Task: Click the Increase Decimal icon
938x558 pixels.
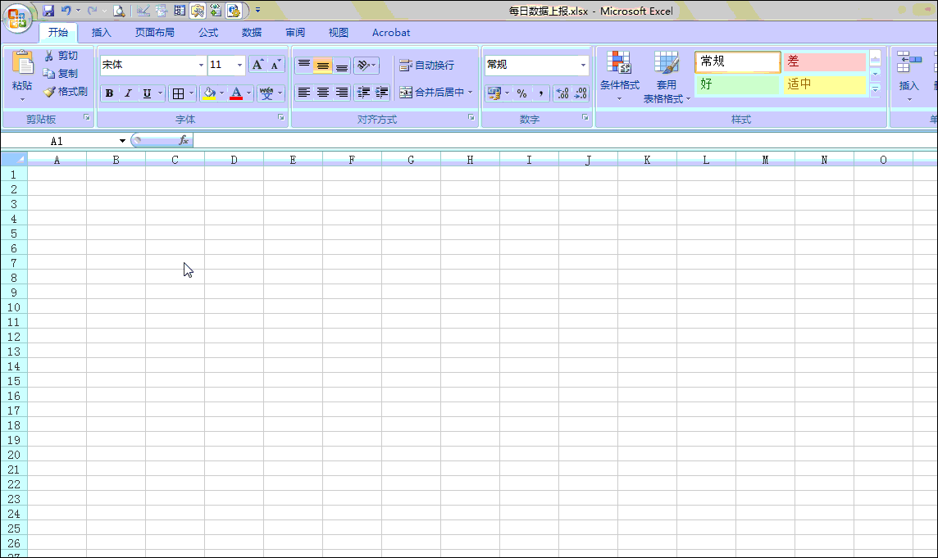Action: (x=562, y=93)
